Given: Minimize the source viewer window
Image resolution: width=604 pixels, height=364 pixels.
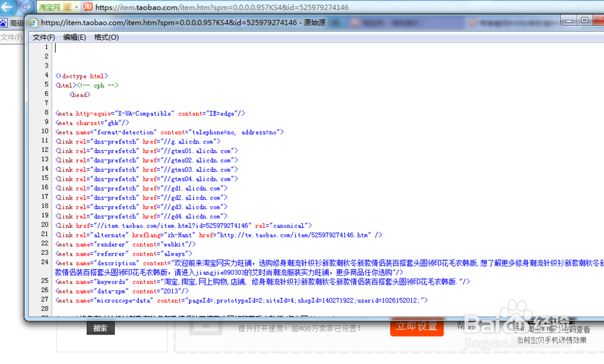Looking at the screenshot, I should pyautogui.click(x=568, y=20).
